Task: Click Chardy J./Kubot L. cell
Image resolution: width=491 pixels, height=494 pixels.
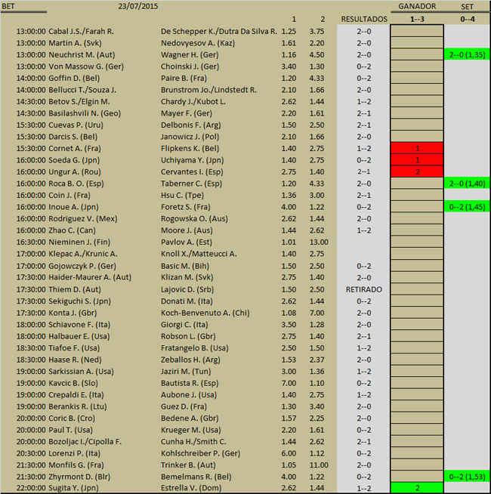Action: coord(193,102)
